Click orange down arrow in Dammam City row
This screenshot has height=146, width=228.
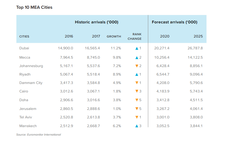(x=137, y=83)
